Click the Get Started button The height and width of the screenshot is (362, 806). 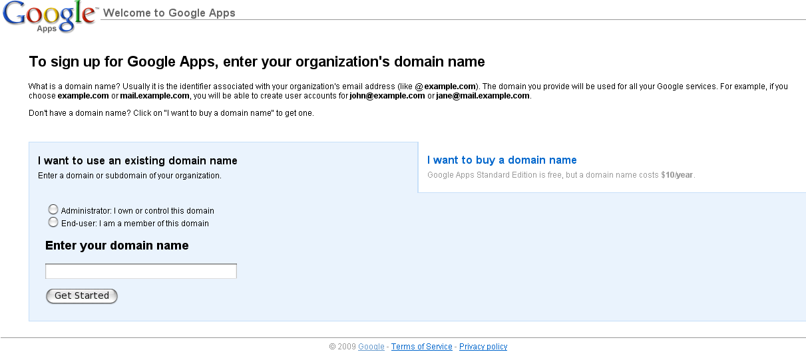(82, 296)
